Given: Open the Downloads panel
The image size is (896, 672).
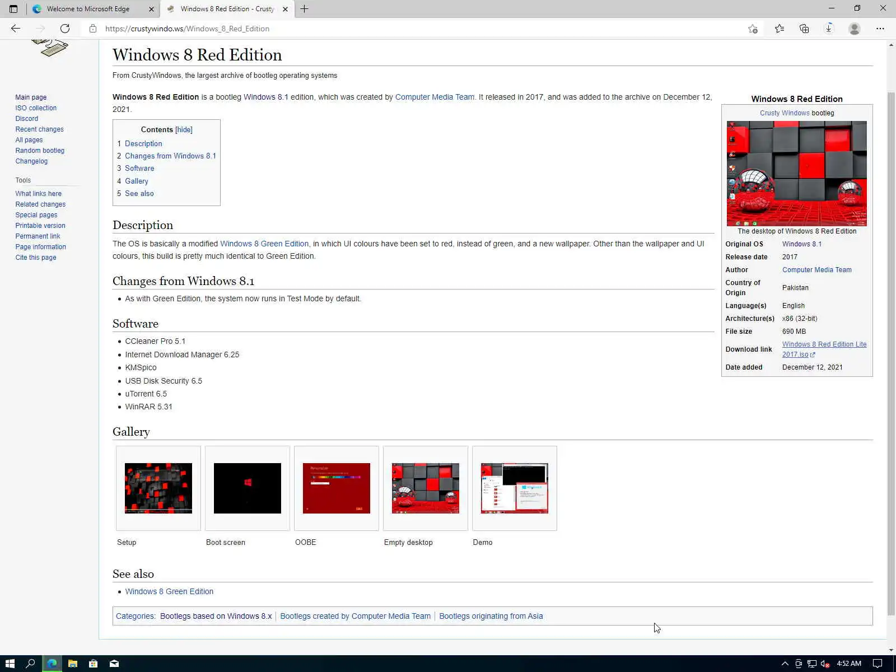Looking at the screenshot, I should (829, 29).
